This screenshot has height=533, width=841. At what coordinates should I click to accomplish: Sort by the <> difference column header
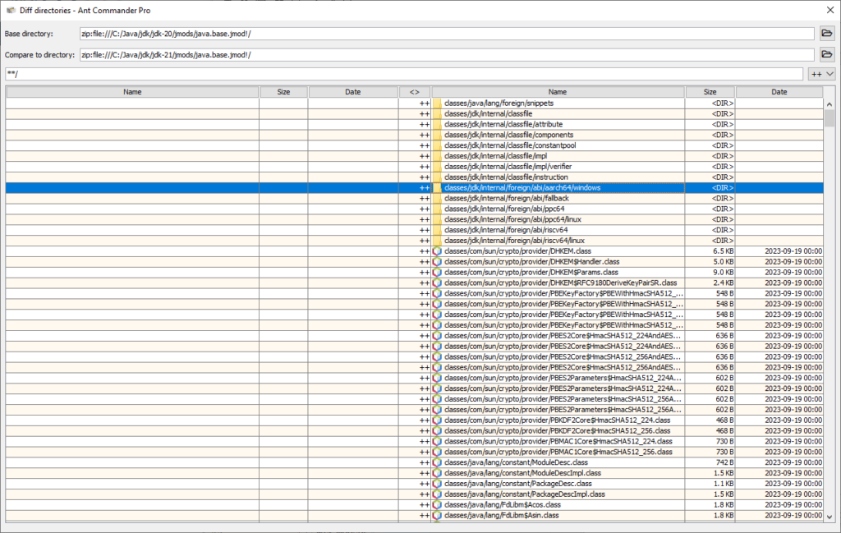pos(415,92)
